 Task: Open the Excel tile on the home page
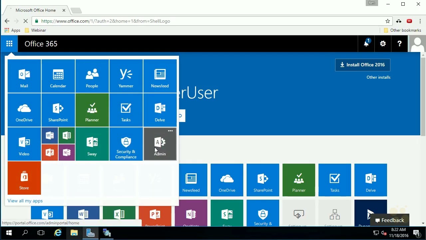point(119,213)
